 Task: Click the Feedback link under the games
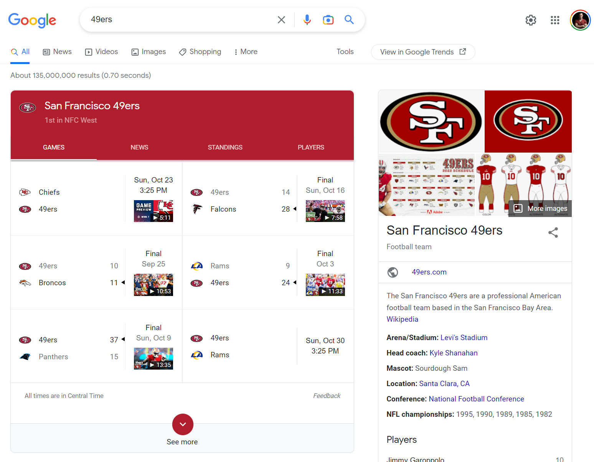327,396
